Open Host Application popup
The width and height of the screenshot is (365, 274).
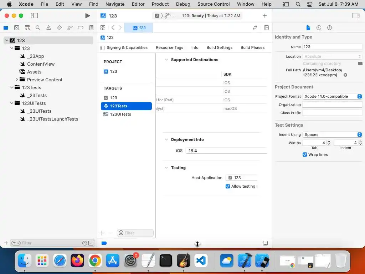pos(241,178)
